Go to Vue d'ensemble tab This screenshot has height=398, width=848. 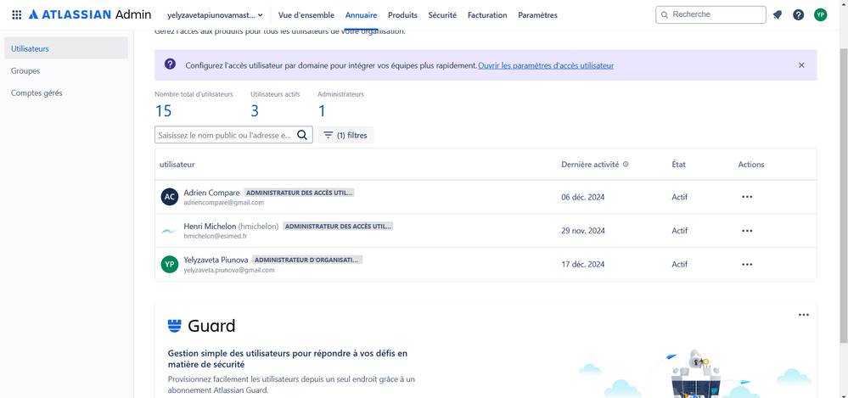click(x=306, y=15)
